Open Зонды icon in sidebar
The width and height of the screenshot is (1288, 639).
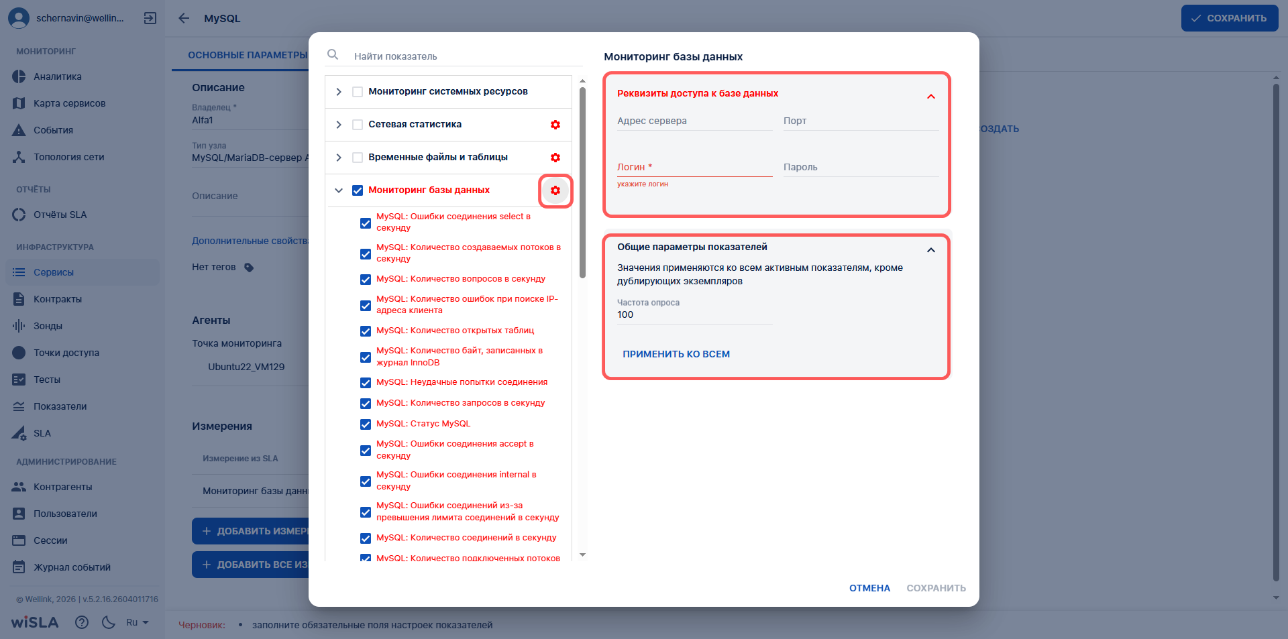(x=19, y=326)
